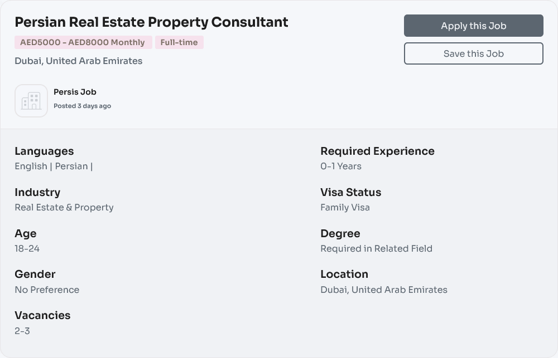Click the Full-time employment type badge

click(179, 42)
